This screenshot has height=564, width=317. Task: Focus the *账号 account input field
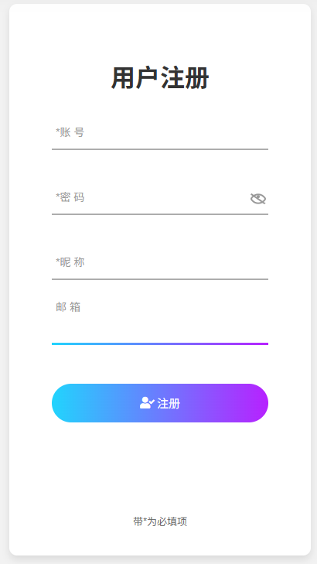[x=160, y=132]
